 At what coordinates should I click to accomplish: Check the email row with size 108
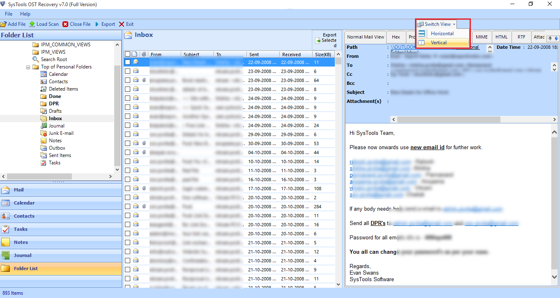tap(127, 189)
